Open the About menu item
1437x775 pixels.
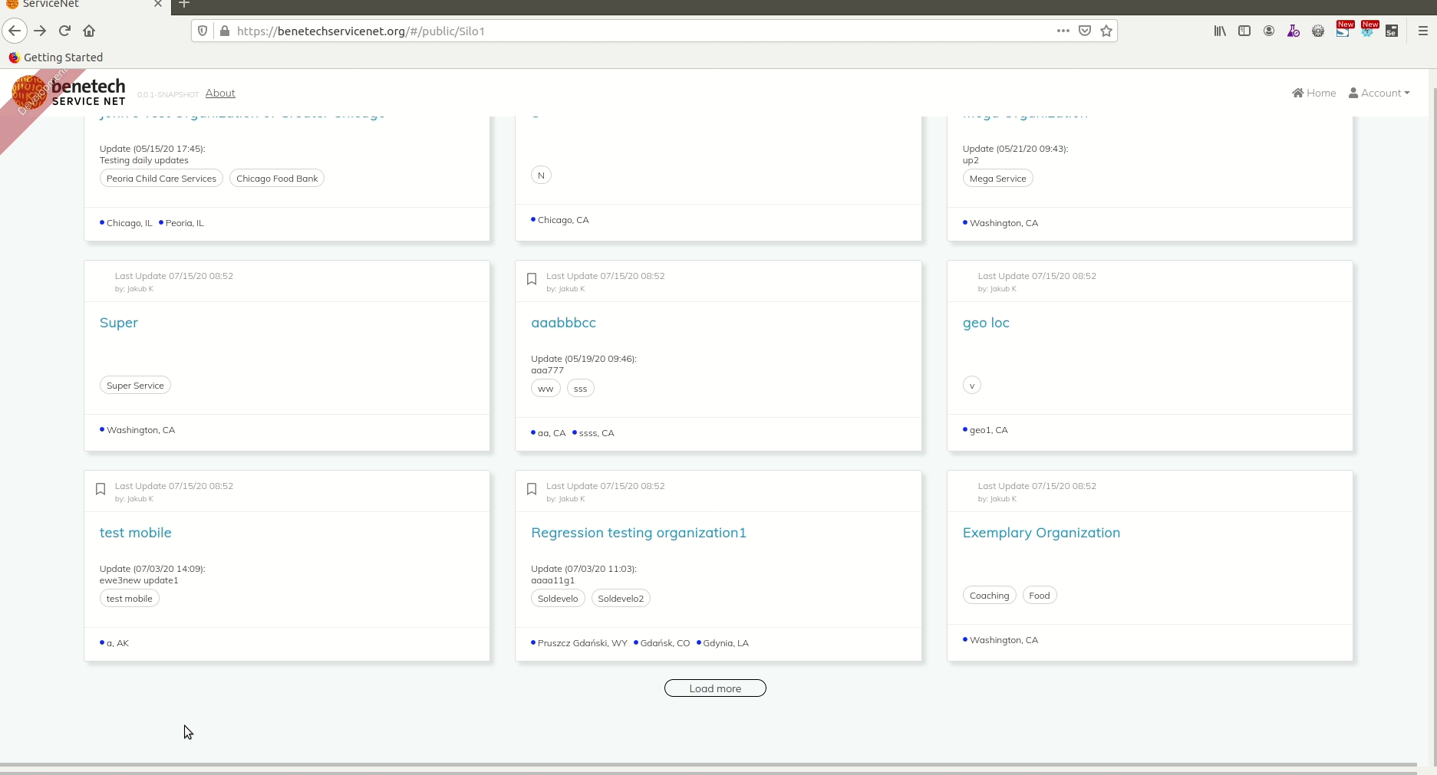click(x=220, y=93)
